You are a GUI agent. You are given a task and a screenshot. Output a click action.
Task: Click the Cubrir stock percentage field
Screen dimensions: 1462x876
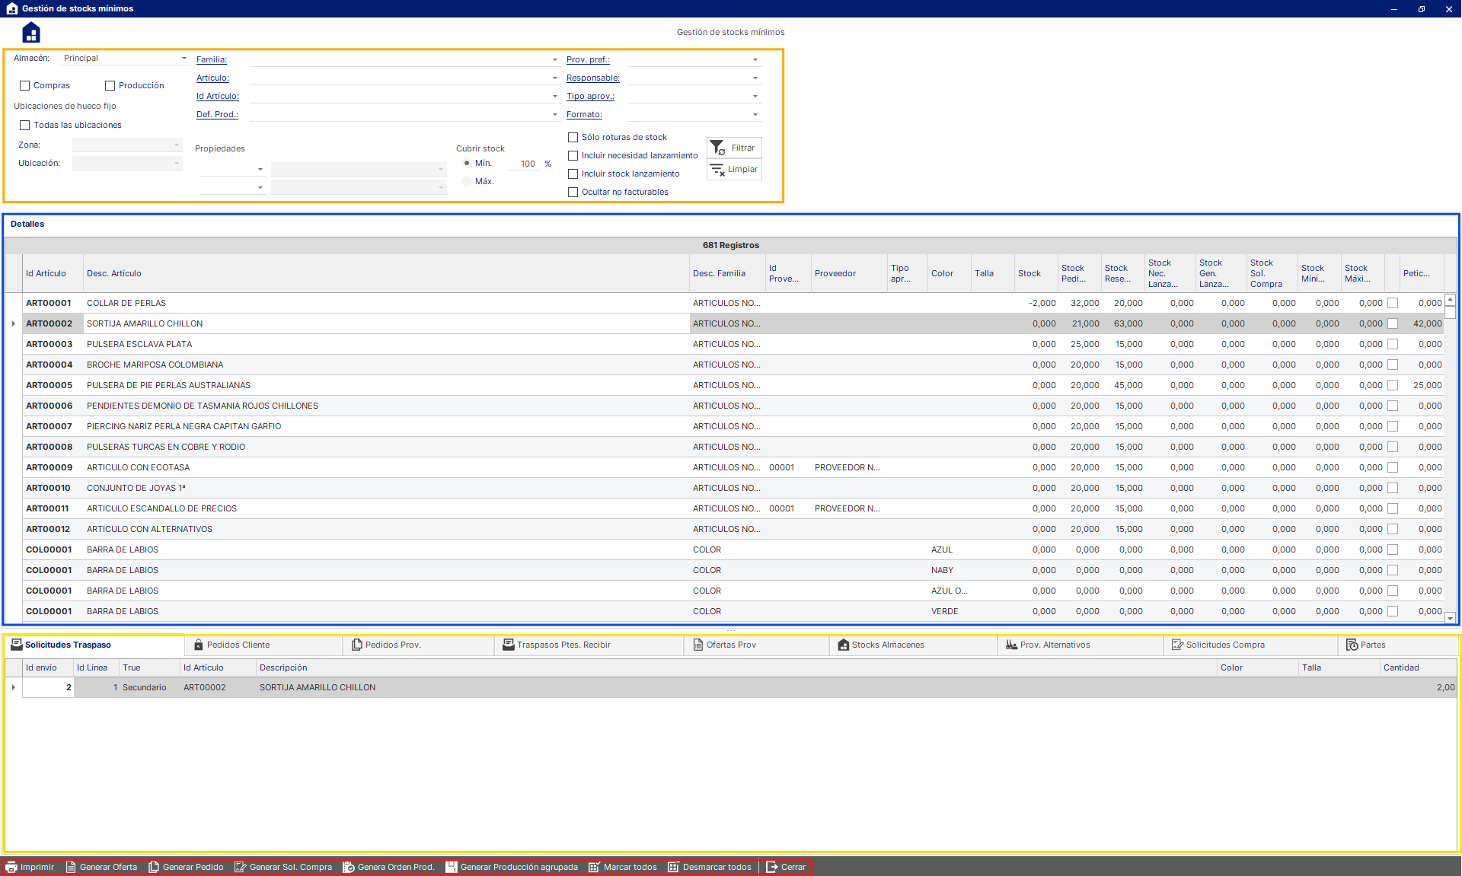[x=525, y=164]
